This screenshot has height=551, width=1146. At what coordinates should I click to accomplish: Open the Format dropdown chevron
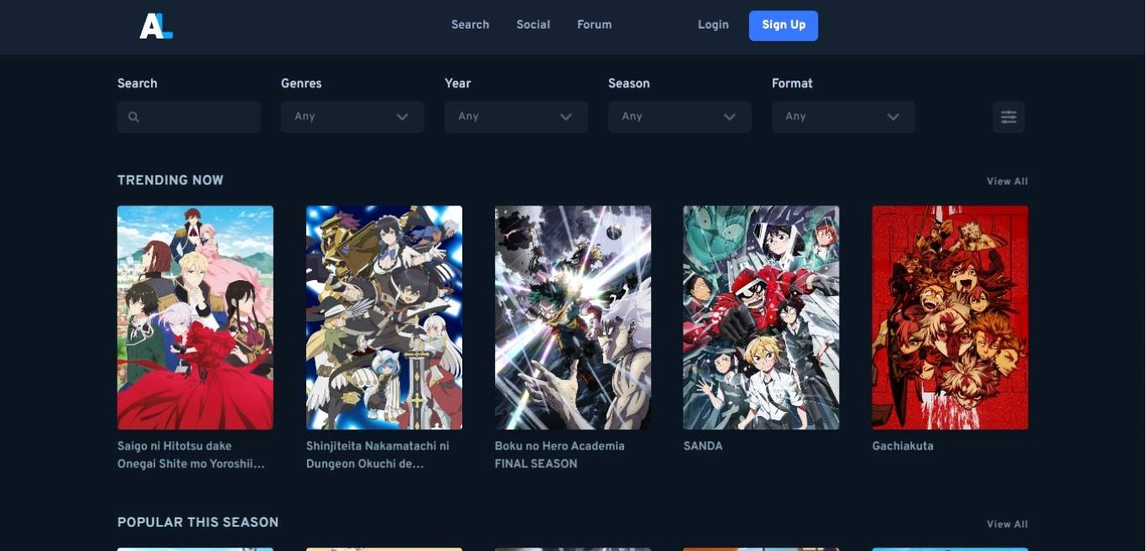(893, 117)
